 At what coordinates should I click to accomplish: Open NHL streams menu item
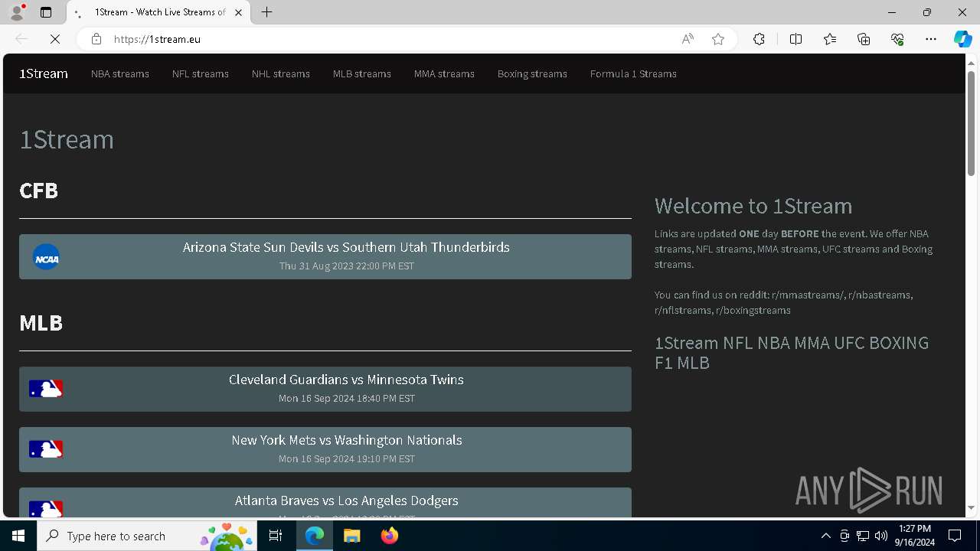click(x=281, y=73)
